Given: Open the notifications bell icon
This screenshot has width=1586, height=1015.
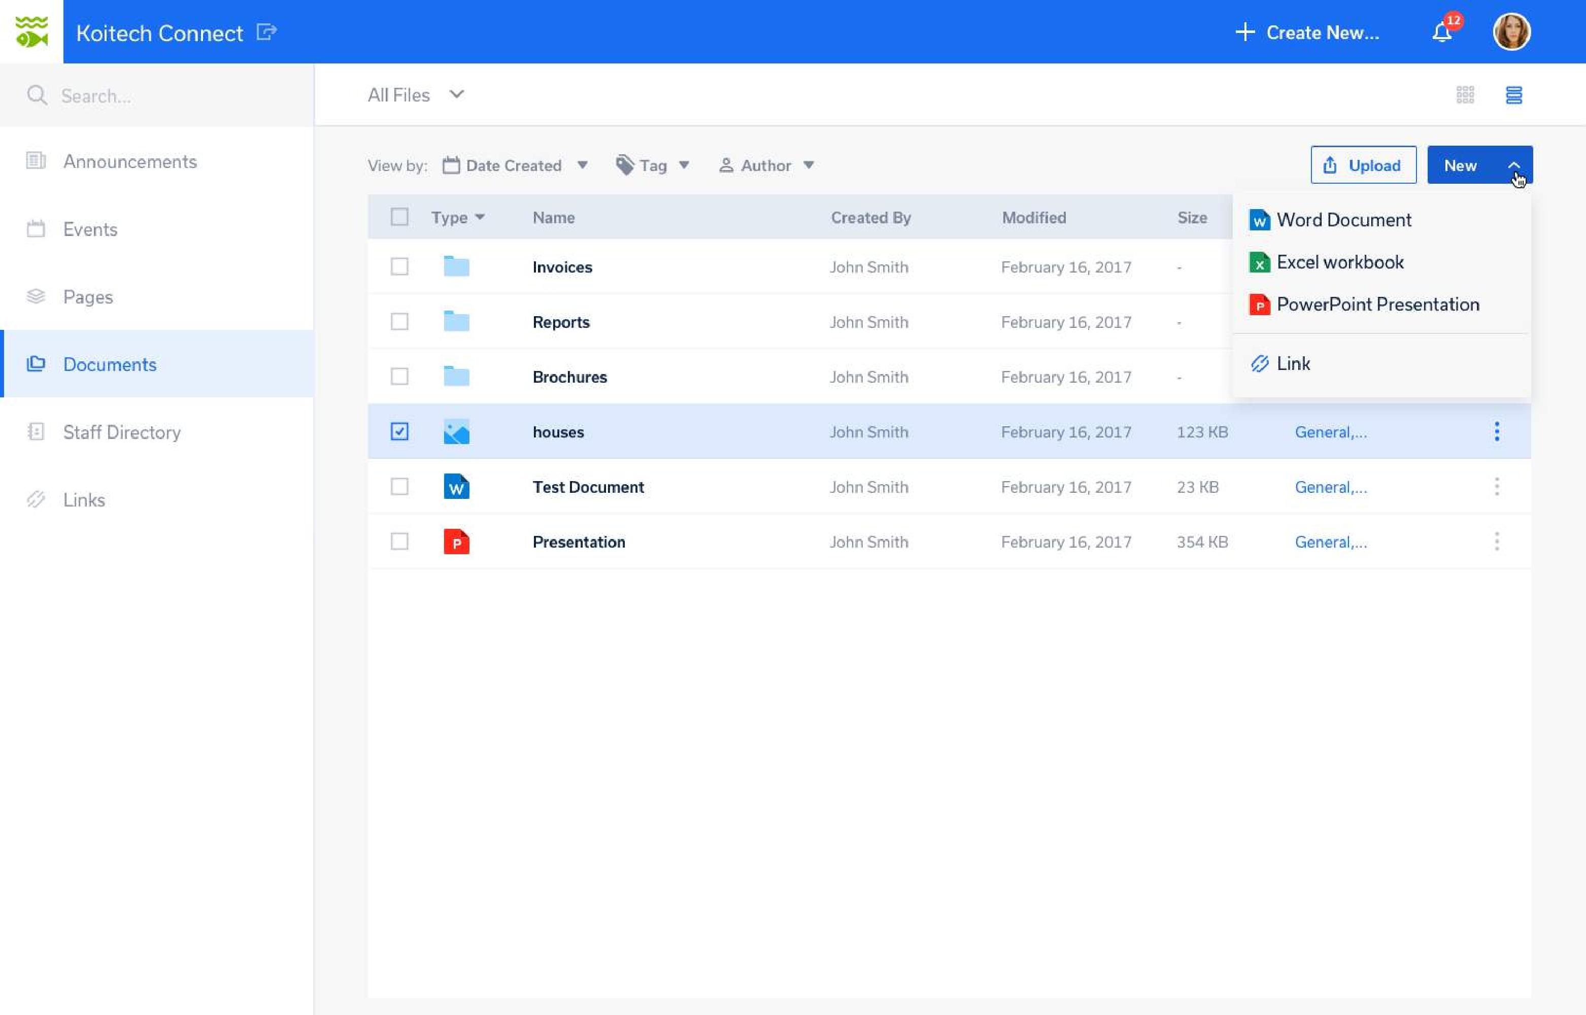Looking at the screenshot, I should click(1441, 32).
